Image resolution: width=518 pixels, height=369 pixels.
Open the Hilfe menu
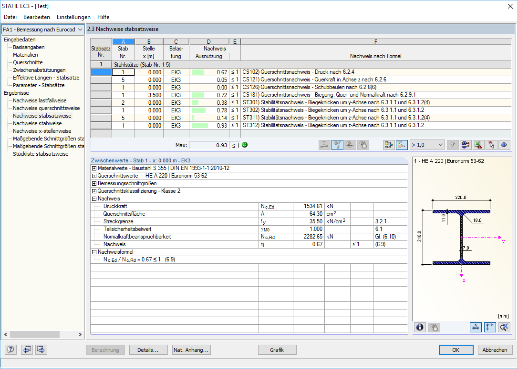[x=103, y=17]
